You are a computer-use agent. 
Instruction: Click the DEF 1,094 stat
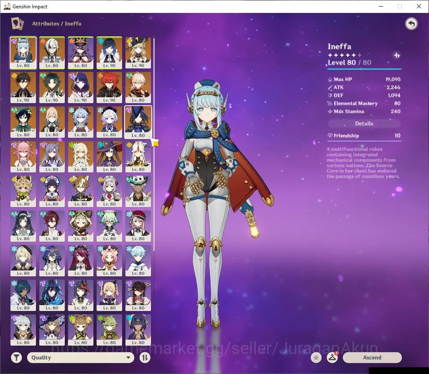point(364,95)
